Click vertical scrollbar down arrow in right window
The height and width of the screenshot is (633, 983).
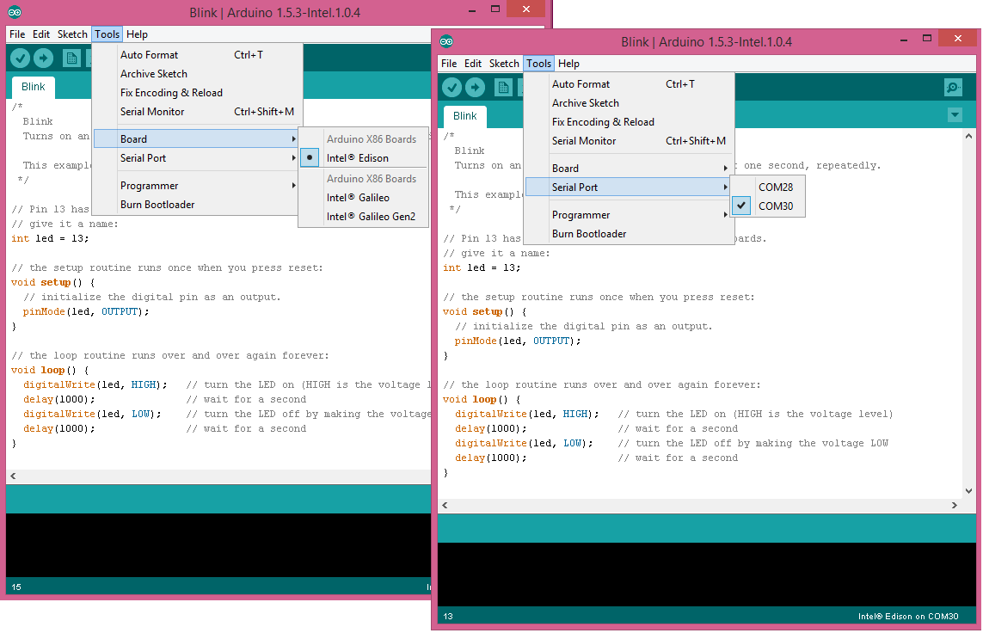(968, 491)
